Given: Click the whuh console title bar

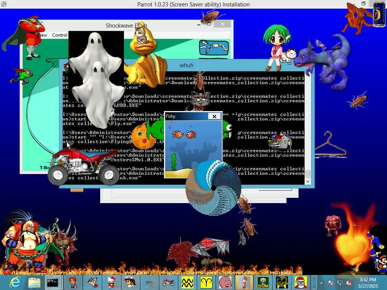Looking at the screenshot, I should click(187, 65).
